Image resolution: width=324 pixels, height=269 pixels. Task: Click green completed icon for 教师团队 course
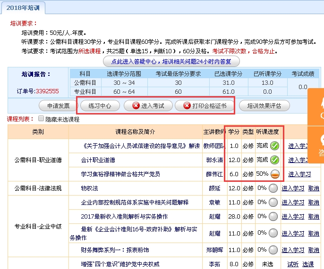point(275,146)
